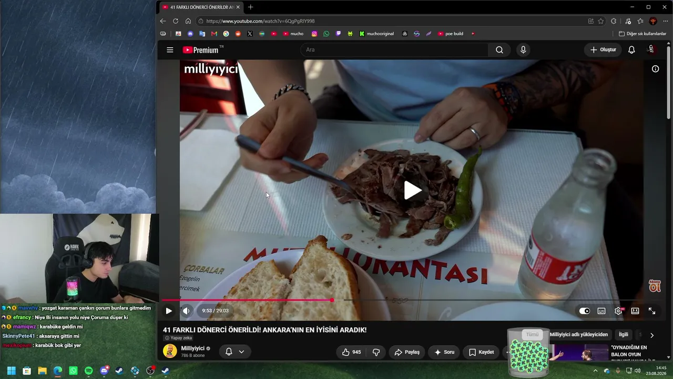Open the X (Twitter) bookmark icon
Screen dimensions: 673x379
[x=250, y=34]
